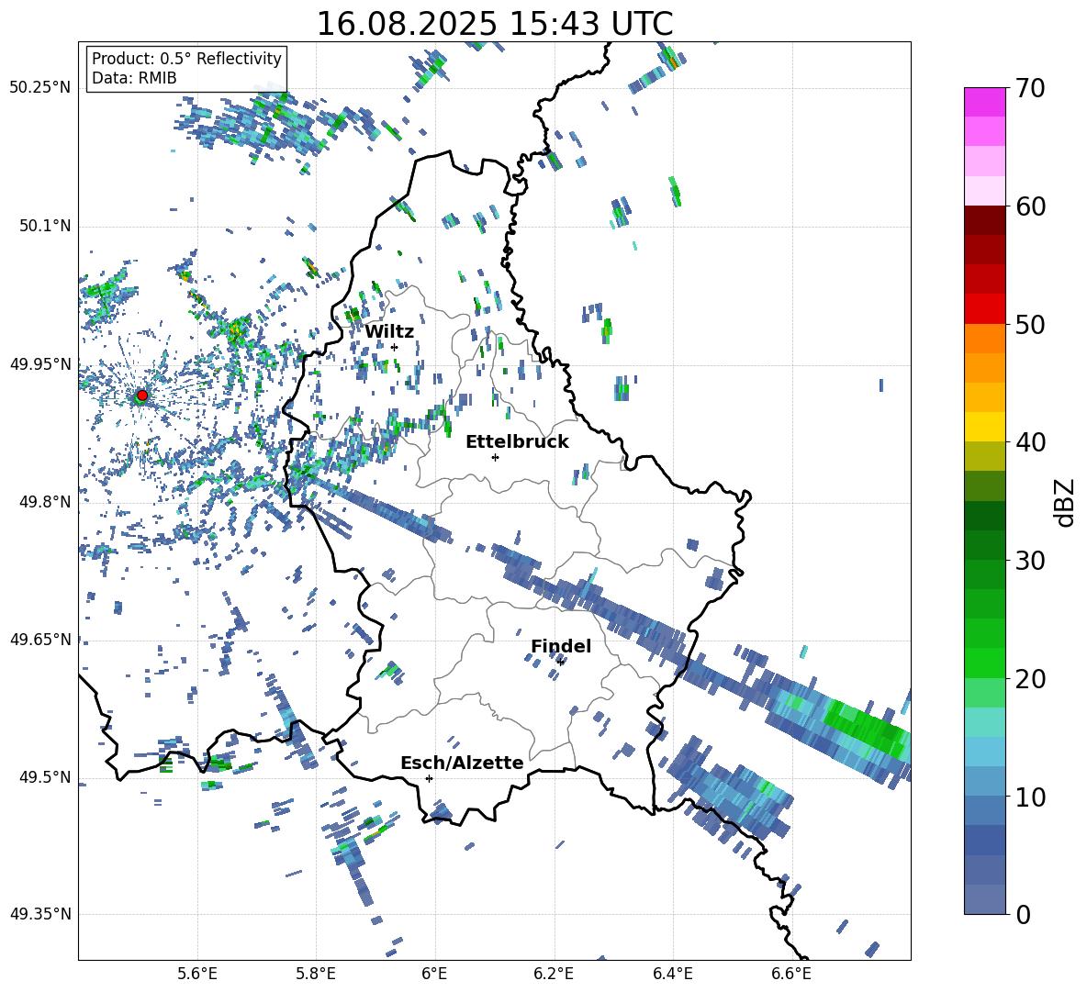
Task: Select the Findel city label
Action: coord(561,646)
